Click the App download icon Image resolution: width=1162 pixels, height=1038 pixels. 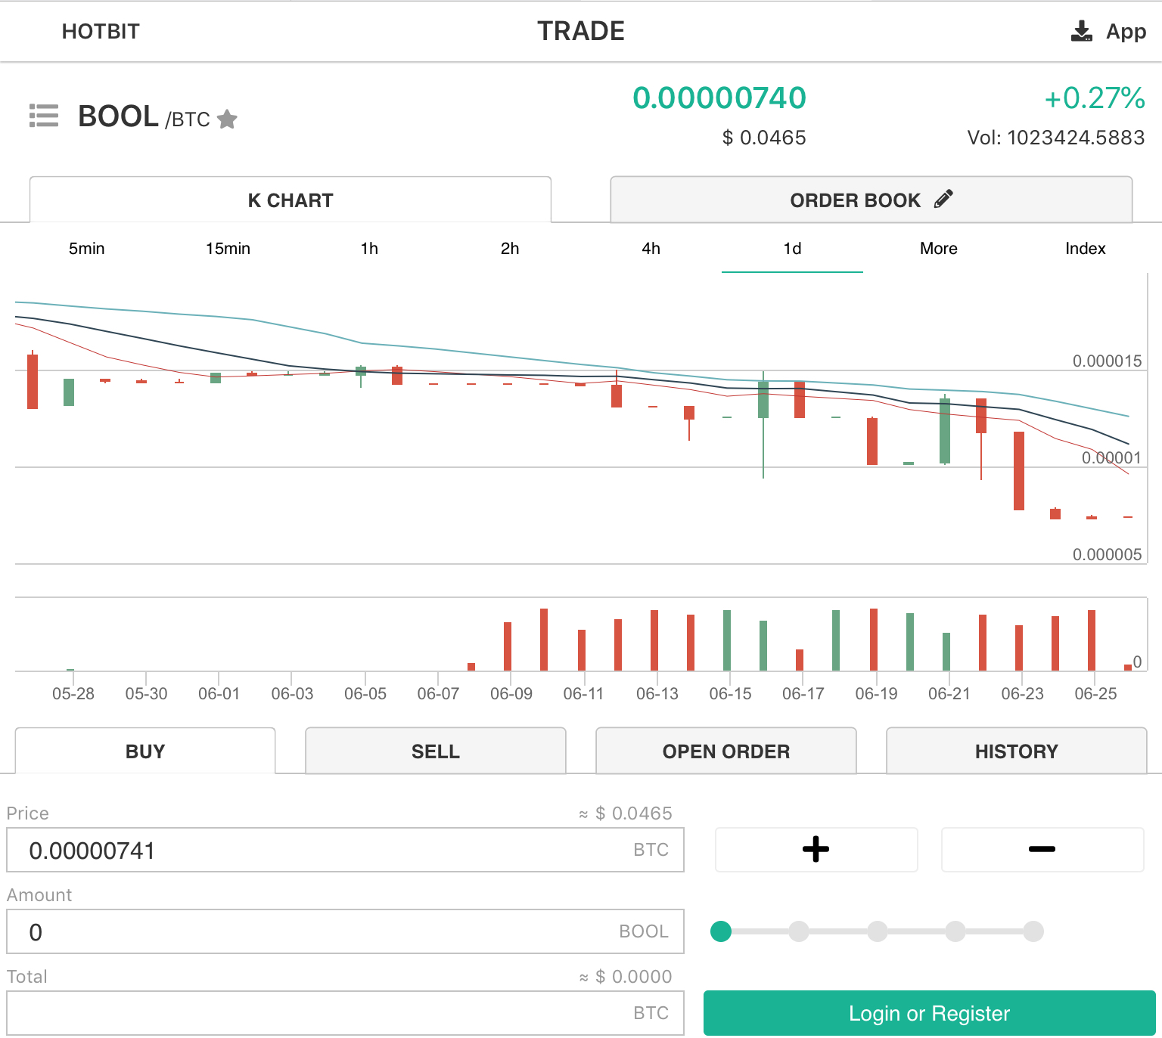[1082, 31]
